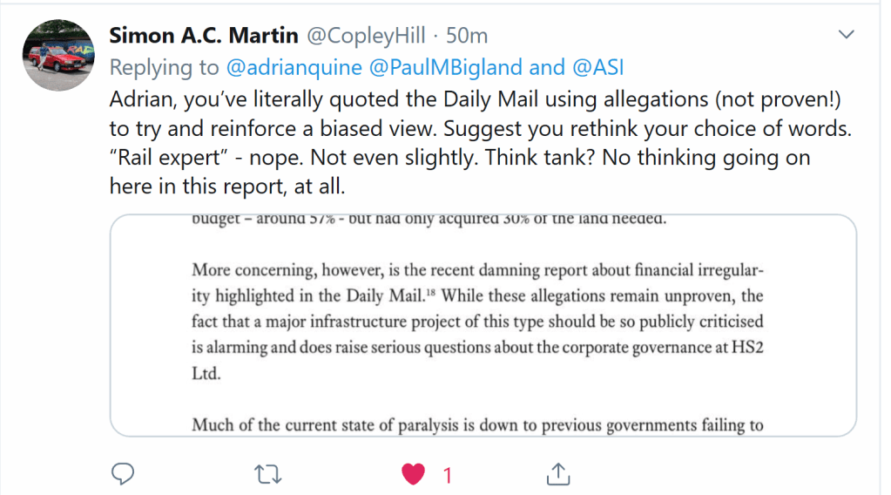Image resolution: width=891 pixels, height=495 pixels.
Task: Open the share tweet upload icon
Action: 557,473
